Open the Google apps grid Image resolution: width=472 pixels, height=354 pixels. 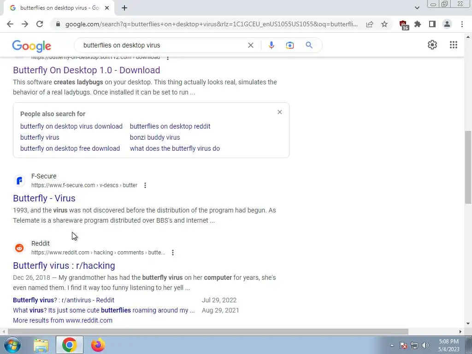coord(454,45)
